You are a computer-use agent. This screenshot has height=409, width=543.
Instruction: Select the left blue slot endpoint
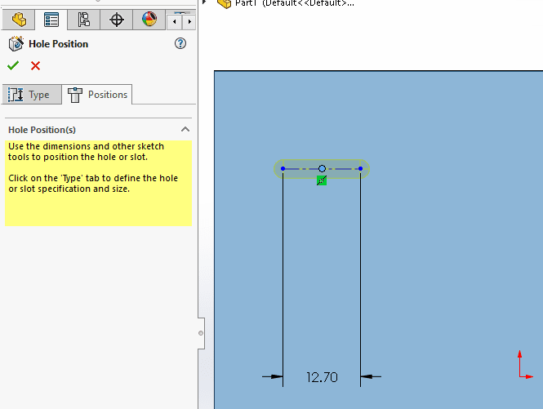click(x=283, y=169)
